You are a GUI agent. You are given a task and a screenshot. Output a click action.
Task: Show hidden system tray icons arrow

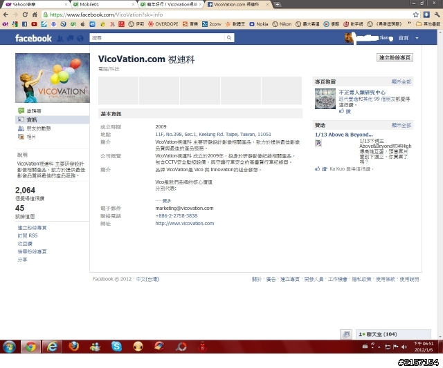pyautogui.click(x=379, y=347)
